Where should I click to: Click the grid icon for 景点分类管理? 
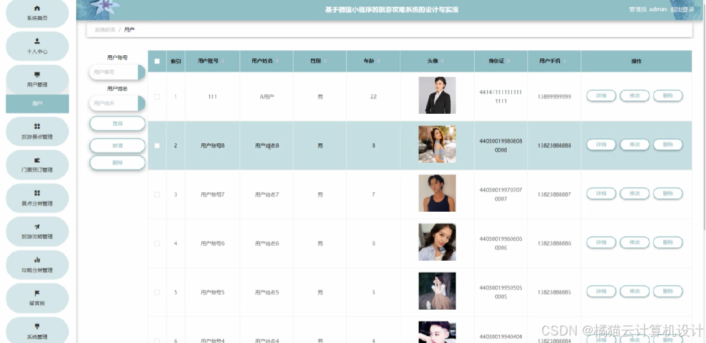[37, 193]
